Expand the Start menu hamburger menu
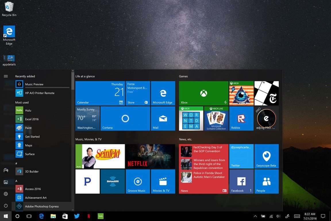 [5, 76]
